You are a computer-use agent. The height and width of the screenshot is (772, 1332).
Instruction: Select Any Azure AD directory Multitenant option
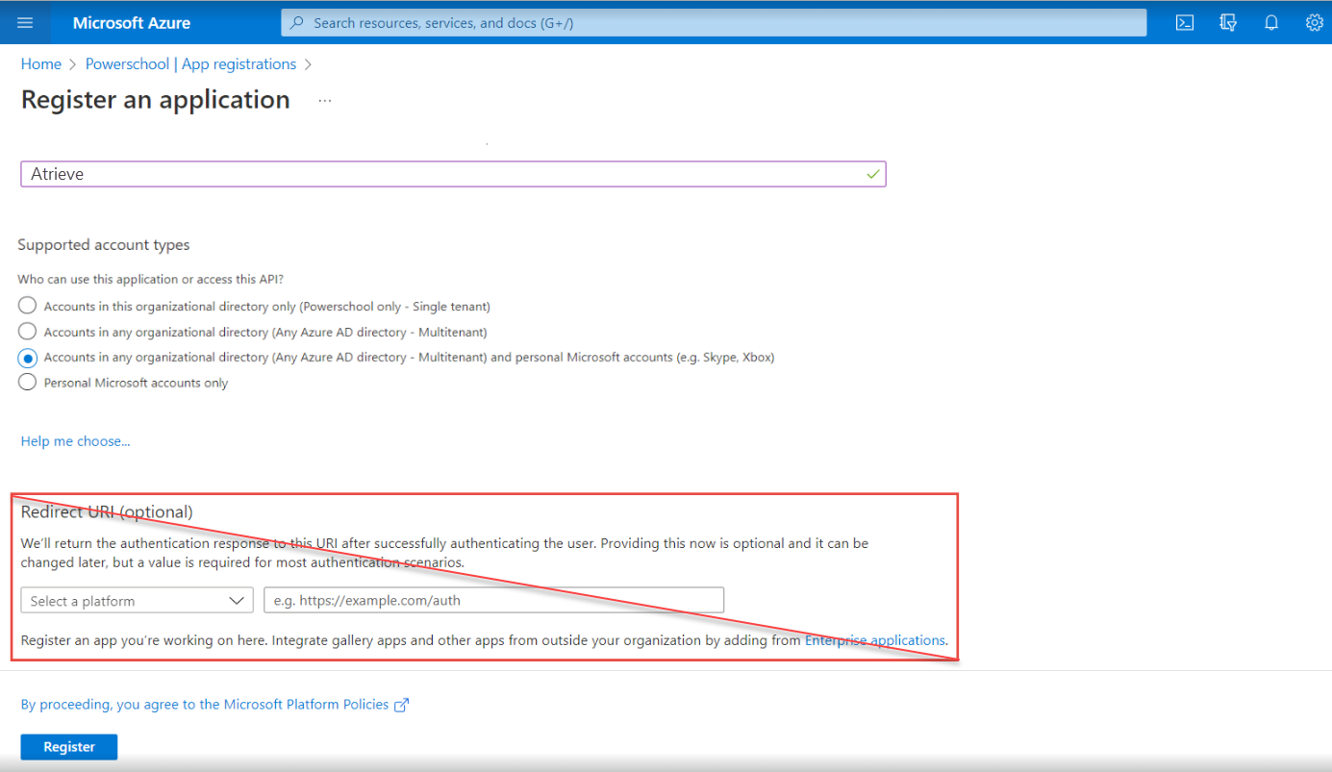(28, 332)
